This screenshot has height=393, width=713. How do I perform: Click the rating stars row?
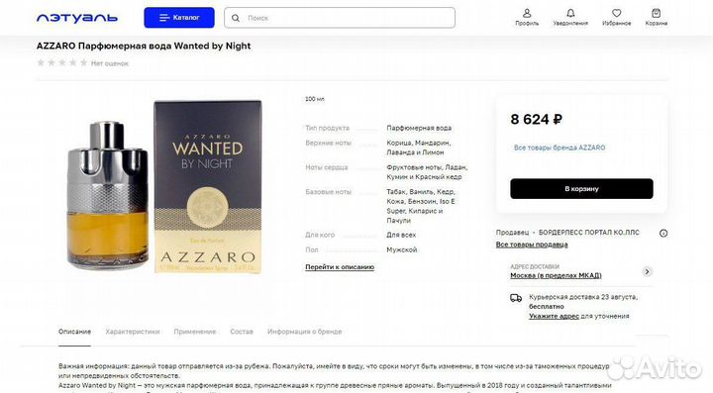61,62
